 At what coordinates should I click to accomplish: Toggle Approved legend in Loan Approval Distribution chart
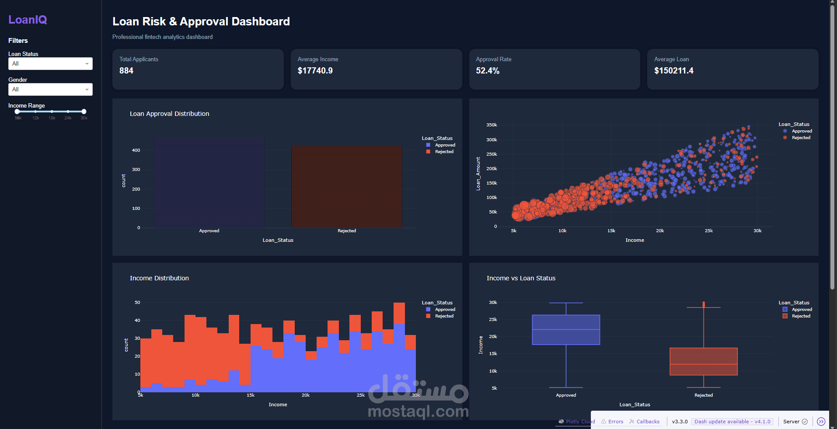[441, 145]
